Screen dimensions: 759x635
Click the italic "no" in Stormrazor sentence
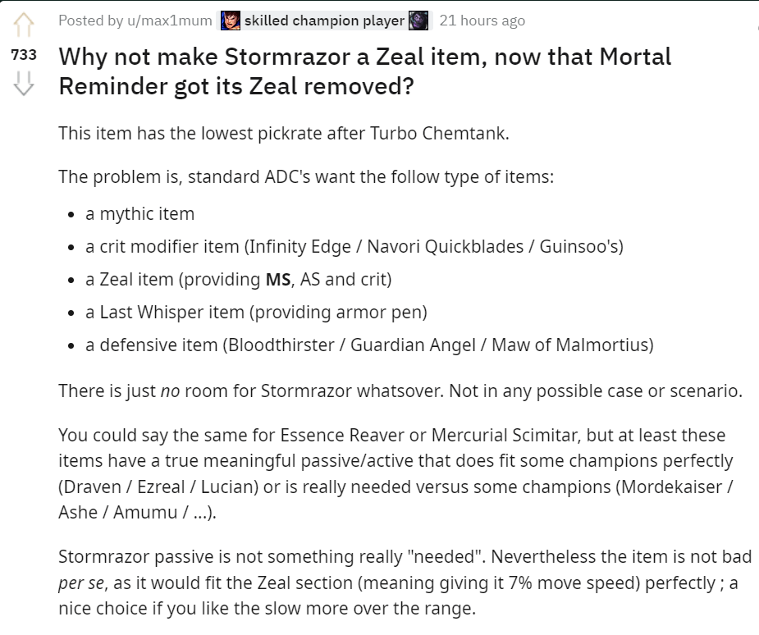point(170,391)
